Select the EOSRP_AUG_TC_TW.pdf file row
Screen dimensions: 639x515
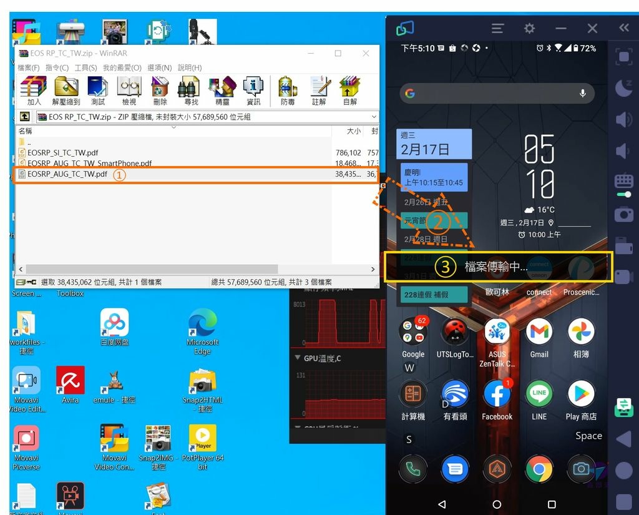click(197, 174)
